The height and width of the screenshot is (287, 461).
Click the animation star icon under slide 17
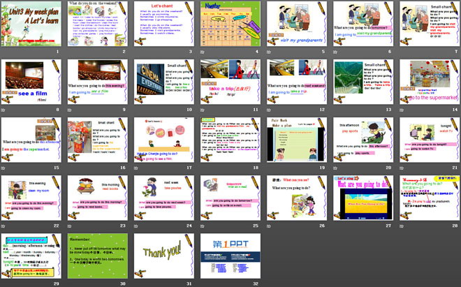pos(136,168)
